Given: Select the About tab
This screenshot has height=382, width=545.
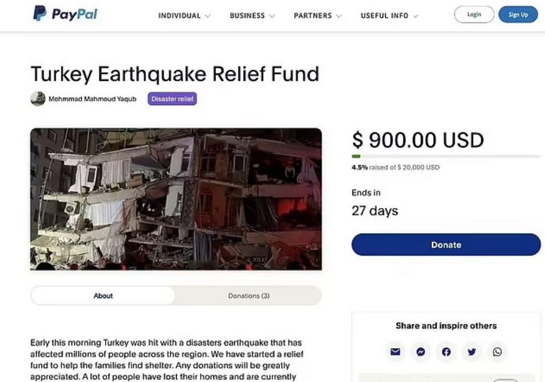Looking at the screenshot, I should [x=103, y=296].
